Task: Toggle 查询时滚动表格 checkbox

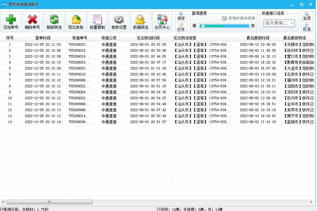Action: pyautogui.click(x=225, y=18)
